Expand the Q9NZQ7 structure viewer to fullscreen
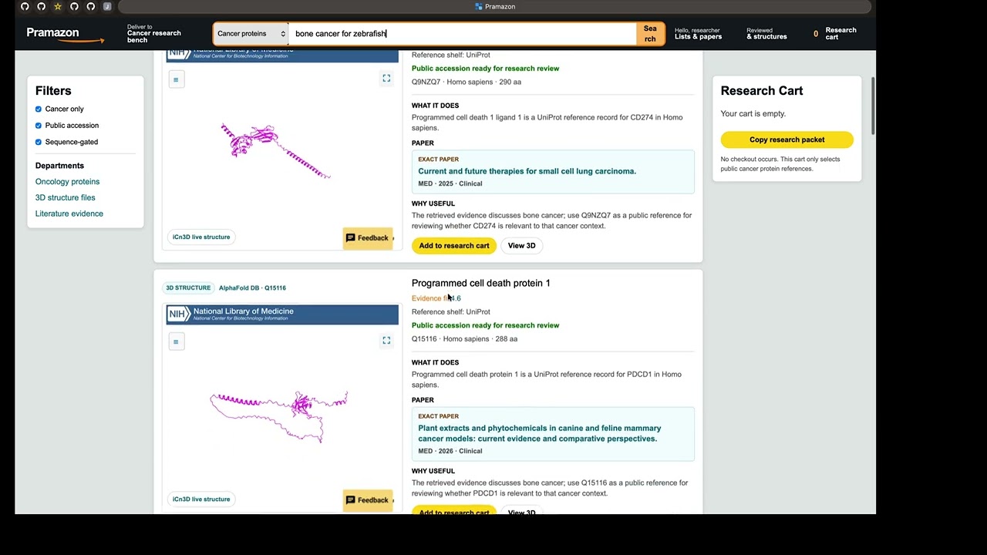The image size is (987, 555). (x=386, y=79)
